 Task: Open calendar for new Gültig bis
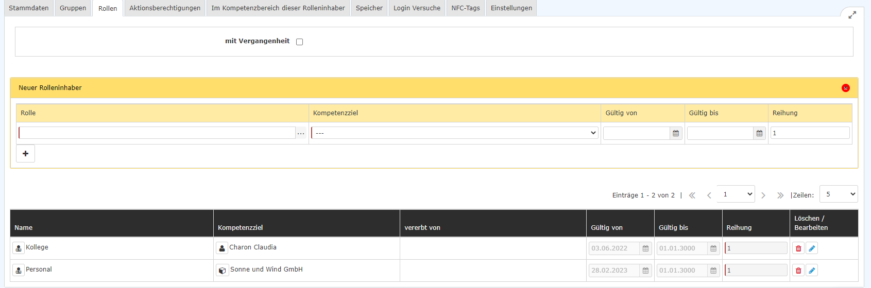click(x=759, y=133)
